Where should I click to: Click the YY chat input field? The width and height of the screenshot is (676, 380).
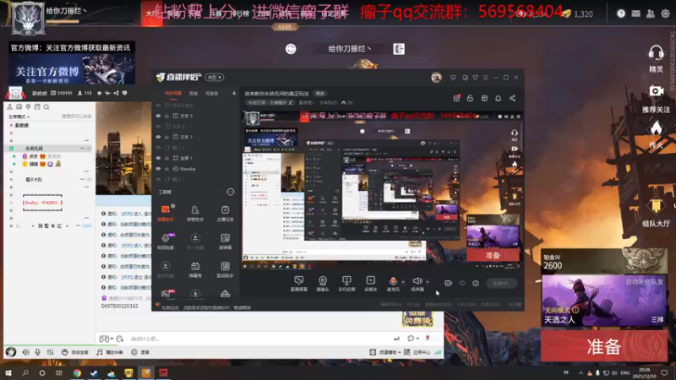click(x=259, y=339)
